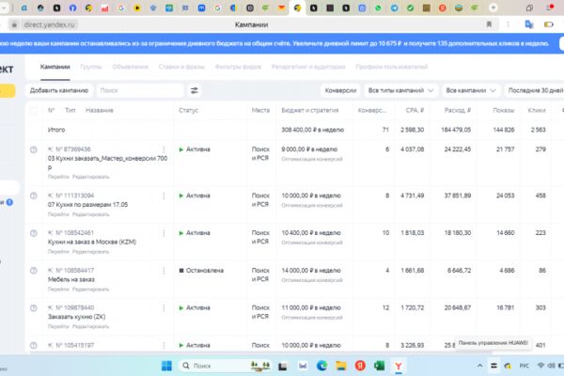Screen dimensions: 564x376
Task: Open the HUAWEI control panel tray icon
Action: (x=493, y=366)
